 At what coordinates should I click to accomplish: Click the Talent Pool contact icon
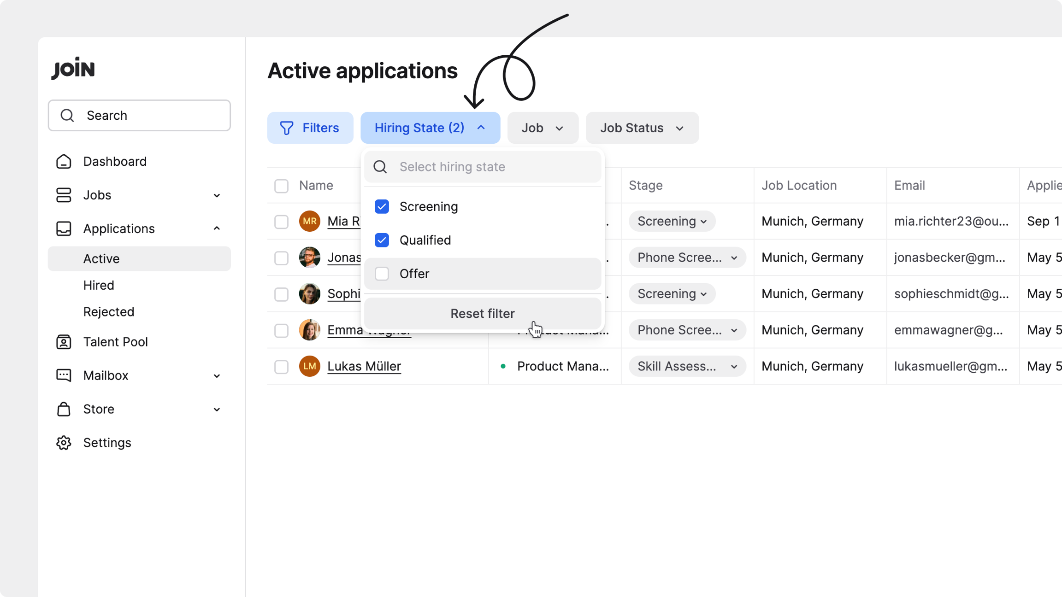click(64, 342)
